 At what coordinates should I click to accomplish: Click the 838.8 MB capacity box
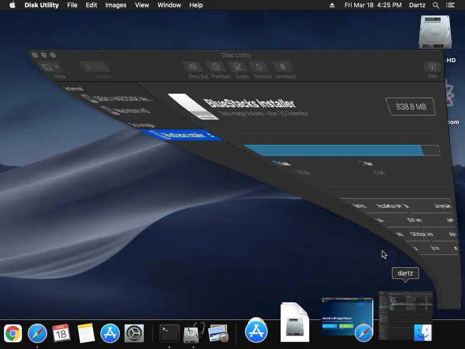(411, 106)
